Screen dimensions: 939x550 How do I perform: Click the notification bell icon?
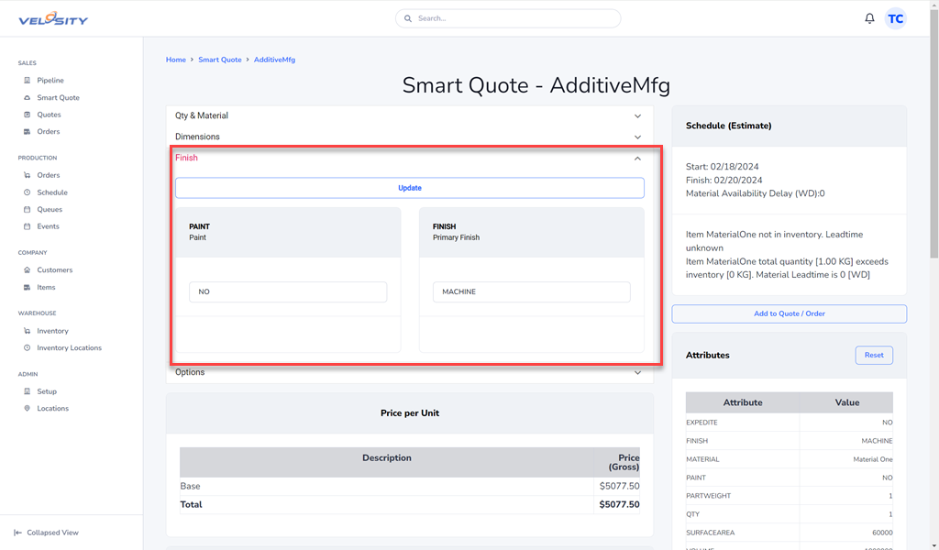869,18
